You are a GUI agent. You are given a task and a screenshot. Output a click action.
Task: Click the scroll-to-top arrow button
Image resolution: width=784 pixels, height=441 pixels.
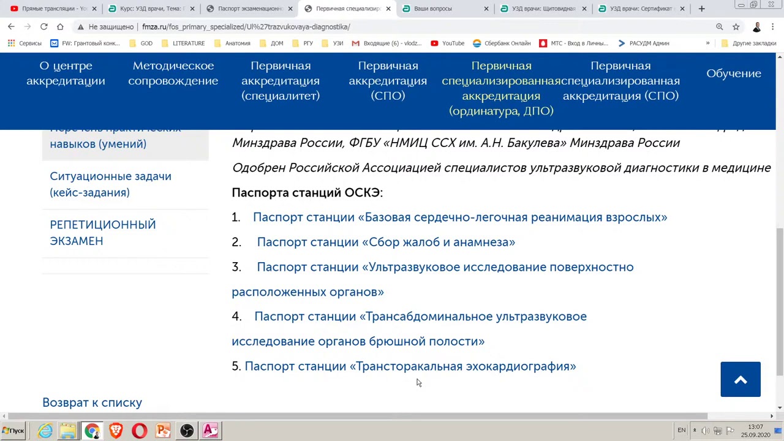click(x=741, y=380)
